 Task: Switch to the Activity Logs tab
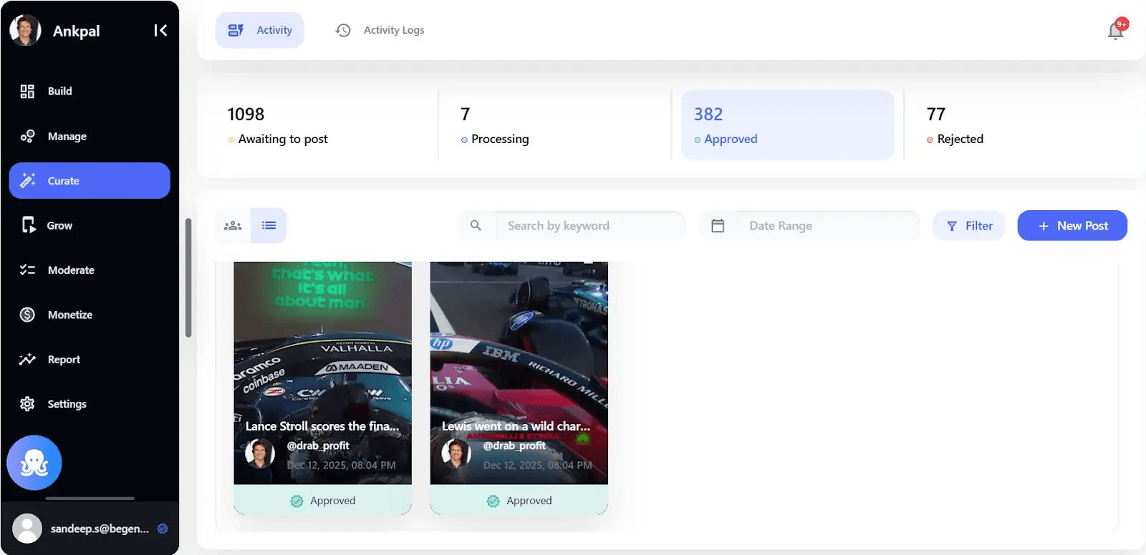(380, 30)
